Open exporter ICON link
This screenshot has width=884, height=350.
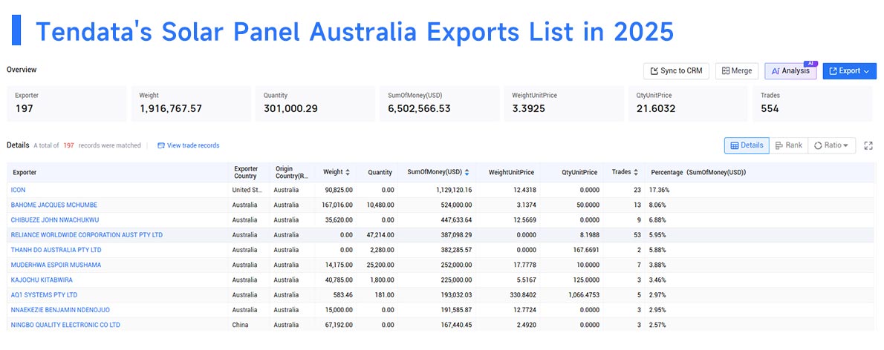coord(18,190)
